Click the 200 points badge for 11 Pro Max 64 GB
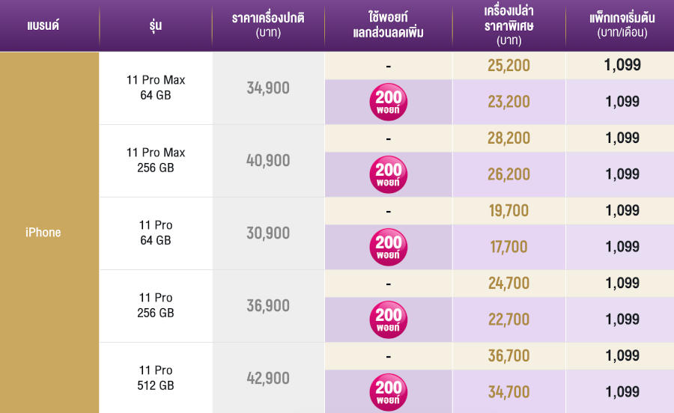 [x=389, y=103]
